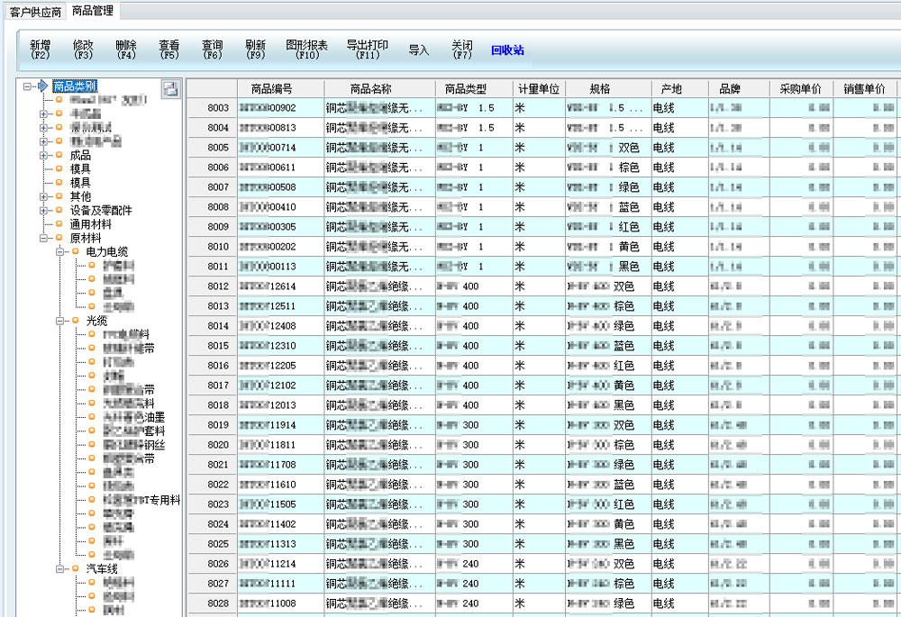
Task: Collapse the 光缆 subcategory node
Action: click(60, 320)
